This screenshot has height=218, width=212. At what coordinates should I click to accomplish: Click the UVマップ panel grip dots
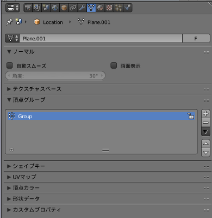tap(207, 178)
